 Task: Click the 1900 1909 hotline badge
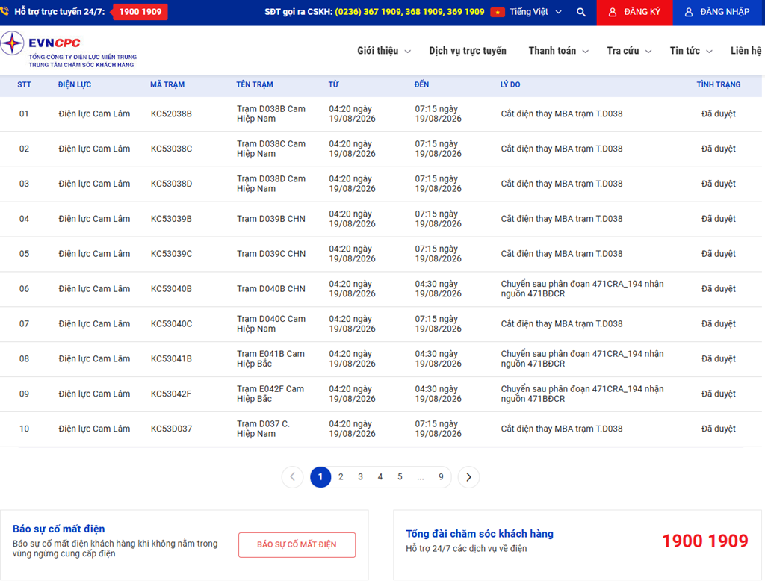pyautogui.click(x=140, y=12)
